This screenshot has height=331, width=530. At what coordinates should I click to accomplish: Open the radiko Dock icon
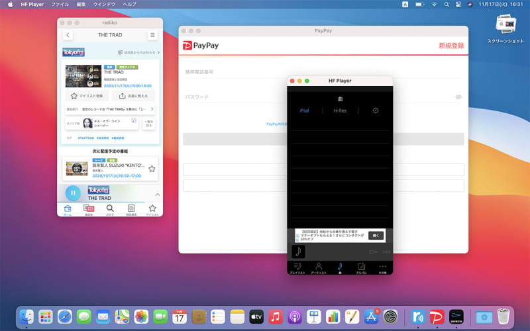[418, 317]
